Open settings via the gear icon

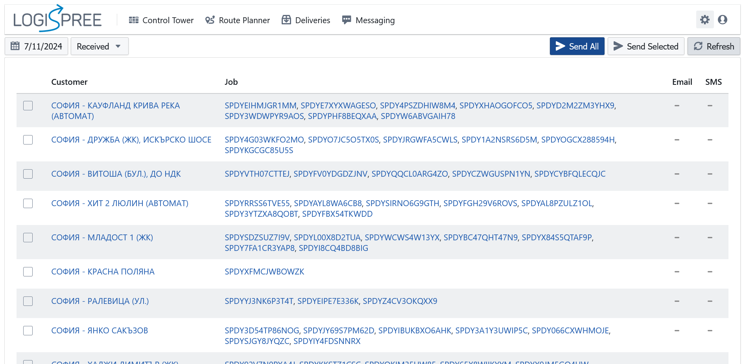pos(704,20)
